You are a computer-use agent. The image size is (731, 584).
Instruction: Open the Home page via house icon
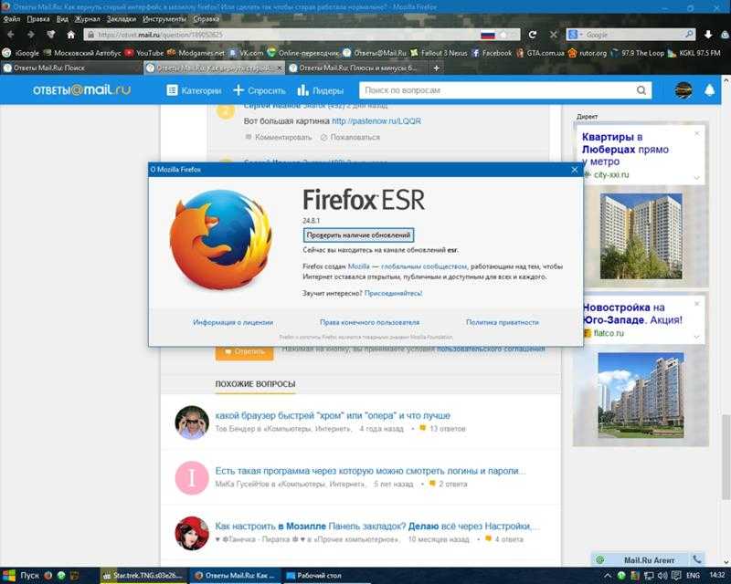71,35
